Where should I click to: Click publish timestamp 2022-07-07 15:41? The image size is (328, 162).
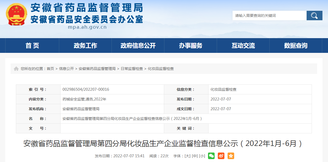[x=129, y=156]
